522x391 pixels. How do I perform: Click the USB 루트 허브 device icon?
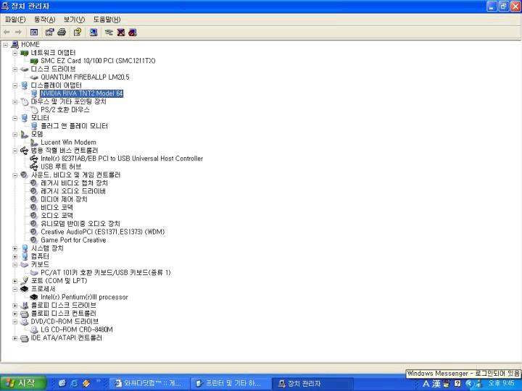34,167
